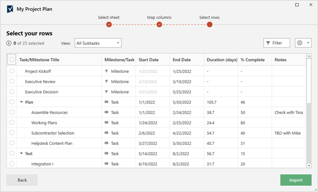Click the Select rows step label
This screenshot has height=192, width=318.
[x=209, y=18]
